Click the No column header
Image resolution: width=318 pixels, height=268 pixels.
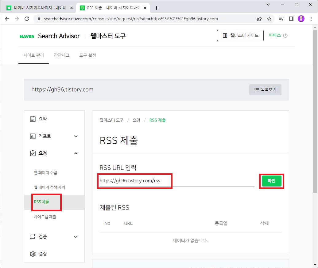107,223
